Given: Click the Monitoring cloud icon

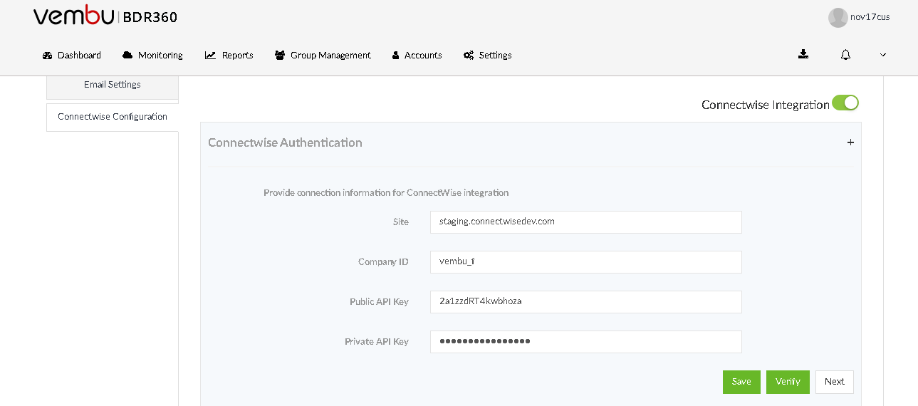Looking at the screenshot, I should point(127,55).
